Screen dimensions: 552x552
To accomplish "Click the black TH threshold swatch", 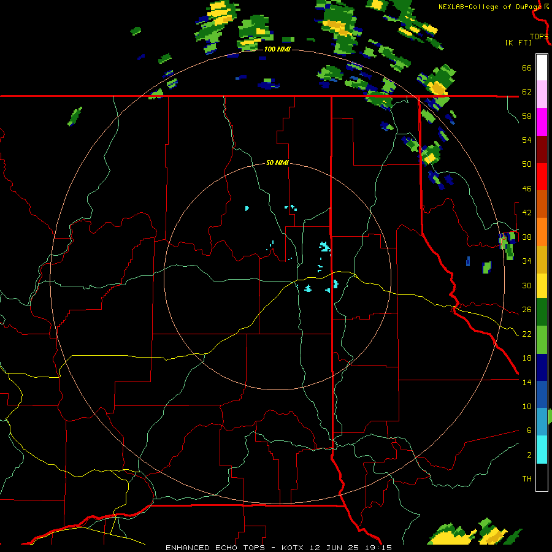I will click(542, 477).
